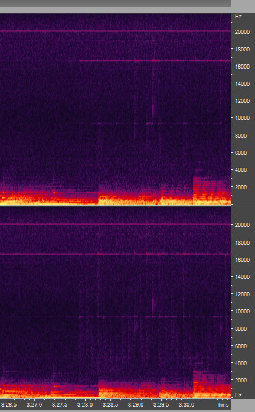Click 6000 on the right channel frequency scale
The width and height of the screenshot is (255, 412).
[x=241, y=346]
